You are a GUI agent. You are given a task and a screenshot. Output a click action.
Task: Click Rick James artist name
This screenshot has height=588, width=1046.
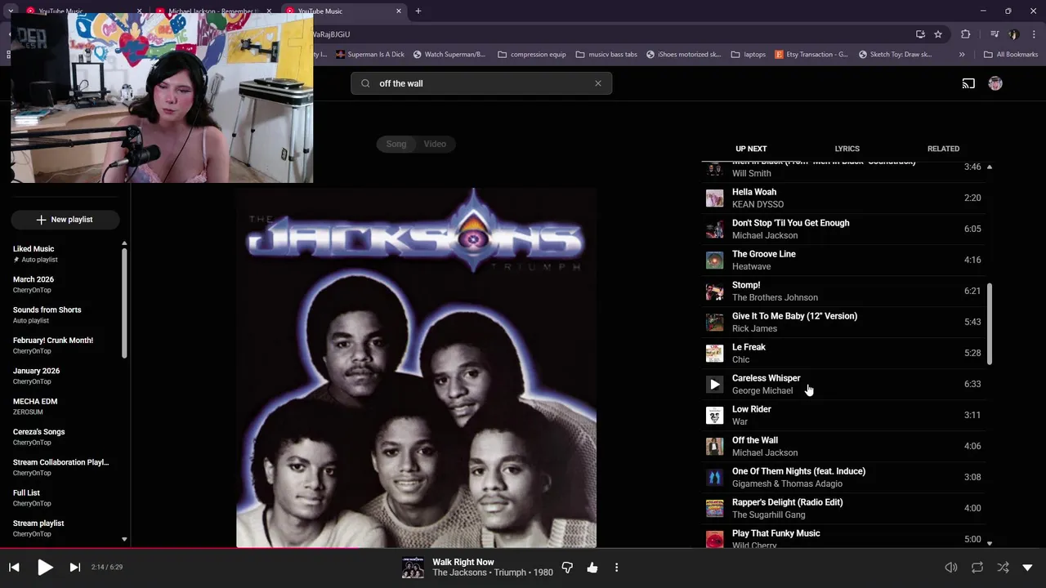tap(754, 328)
